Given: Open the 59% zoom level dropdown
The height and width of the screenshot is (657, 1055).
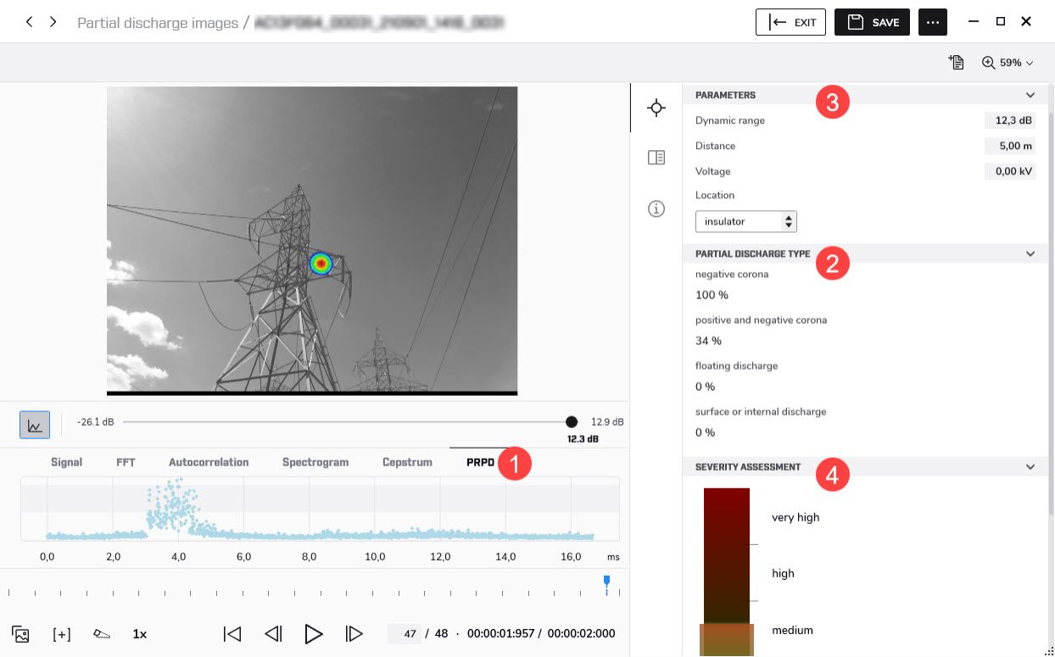Looking at the screenshot, I should pos(1008,63).
